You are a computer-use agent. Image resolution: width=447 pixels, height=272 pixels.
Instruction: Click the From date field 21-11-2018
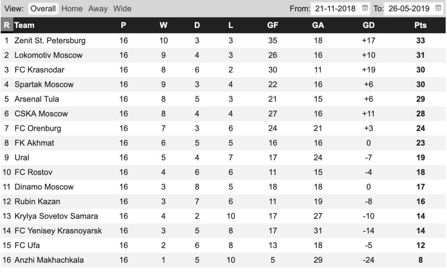[x=335, y=9]
